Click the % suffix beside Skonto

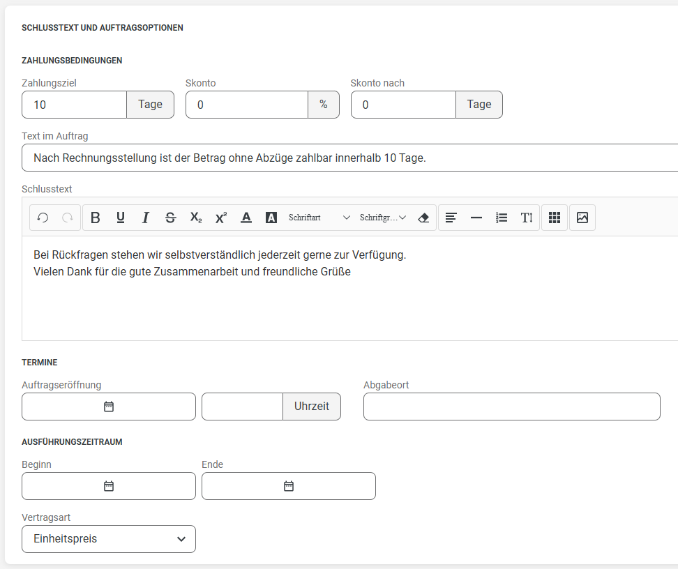pyautogui.click(x=324, y=105)
